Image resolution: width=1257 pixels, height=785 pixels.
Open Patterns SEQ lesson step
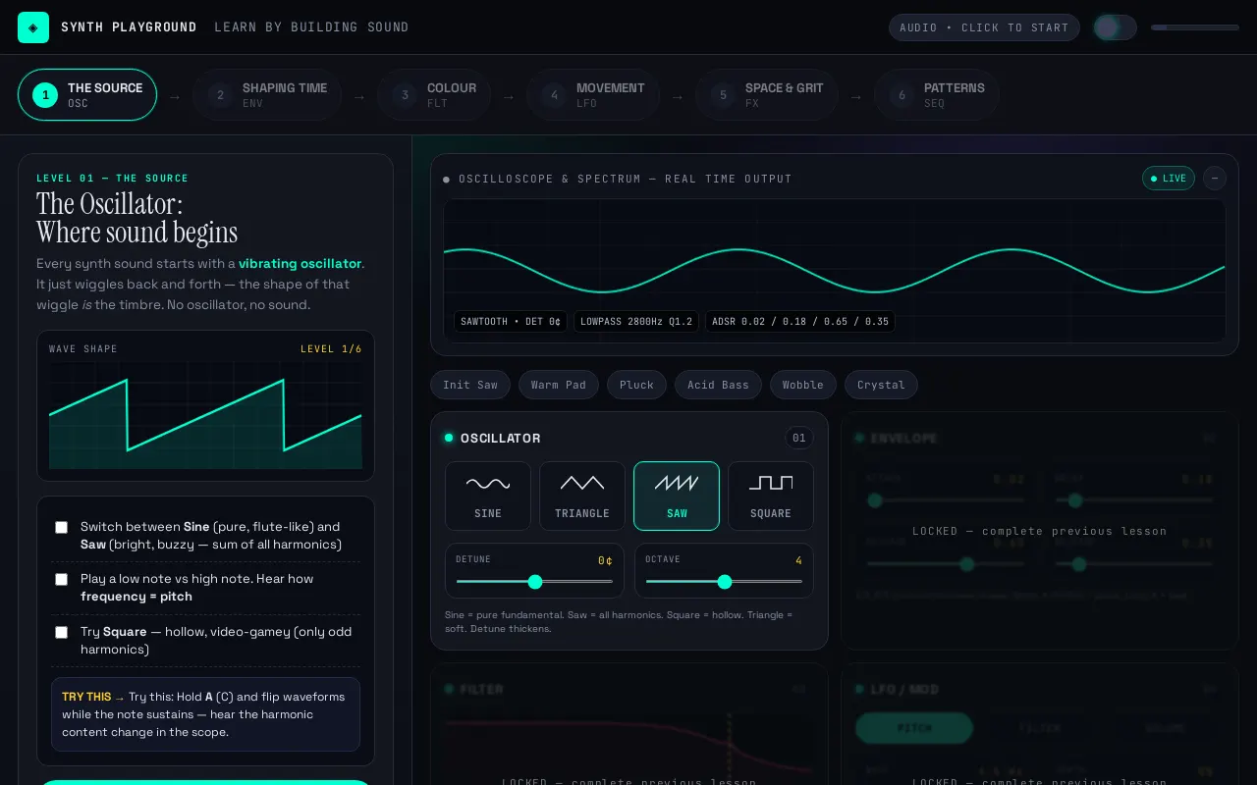click(937, 95)
